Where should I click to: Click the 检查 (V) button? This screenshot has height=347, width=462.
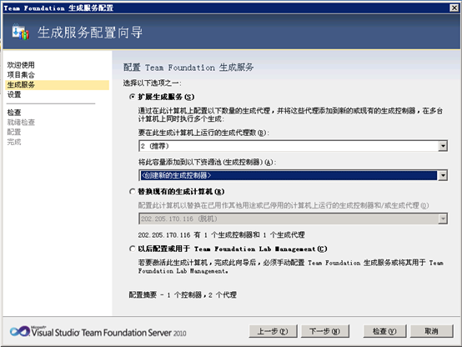point(384,331)
